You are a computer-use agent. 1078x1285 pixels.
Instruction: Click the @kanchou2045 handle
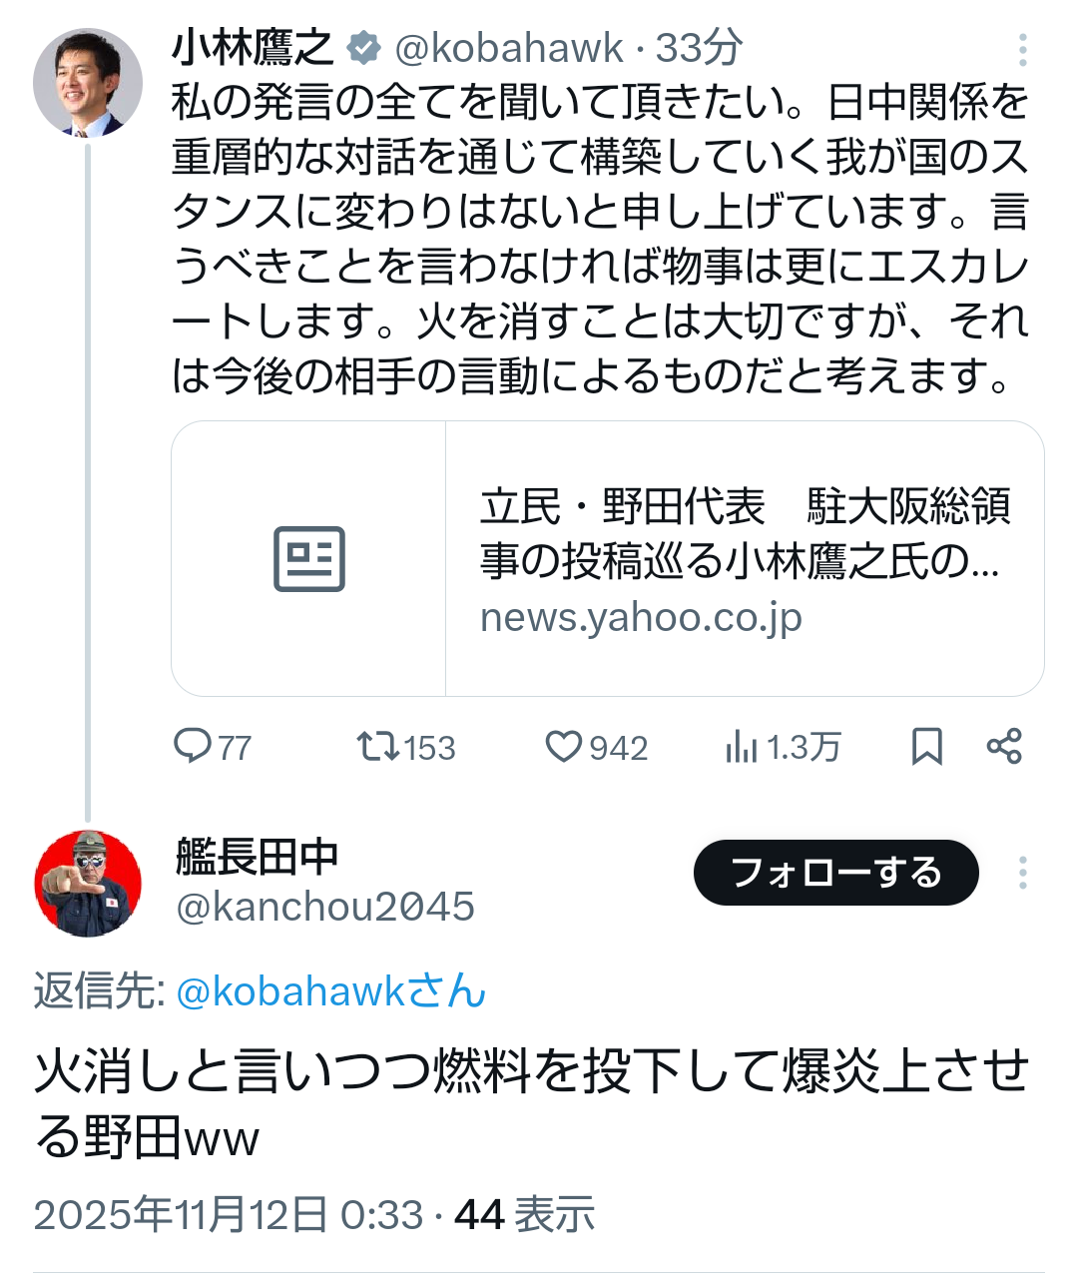pyautogui.click(x=325, y=907)
